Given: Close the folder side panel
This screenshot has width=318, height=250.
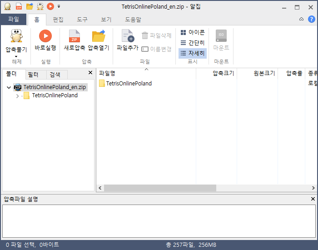Looking at the screenshot, I should (90, 73).
